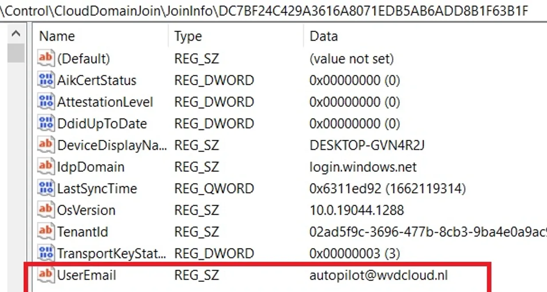Image resolution: width=547 pixels, height=292 pixels.
Task: Click the (Default) string value icon
Action: tap(46, 58)
